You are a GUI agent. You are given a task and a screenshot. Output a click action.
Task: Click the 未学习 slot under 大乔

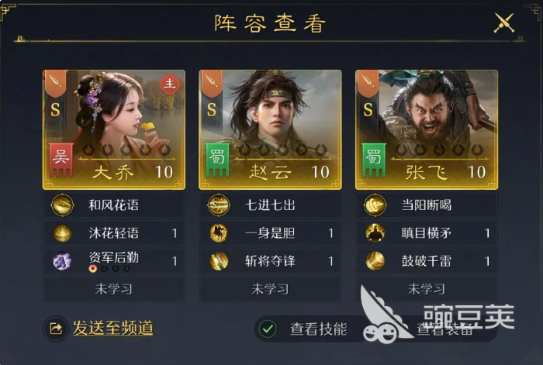point(114,289)
